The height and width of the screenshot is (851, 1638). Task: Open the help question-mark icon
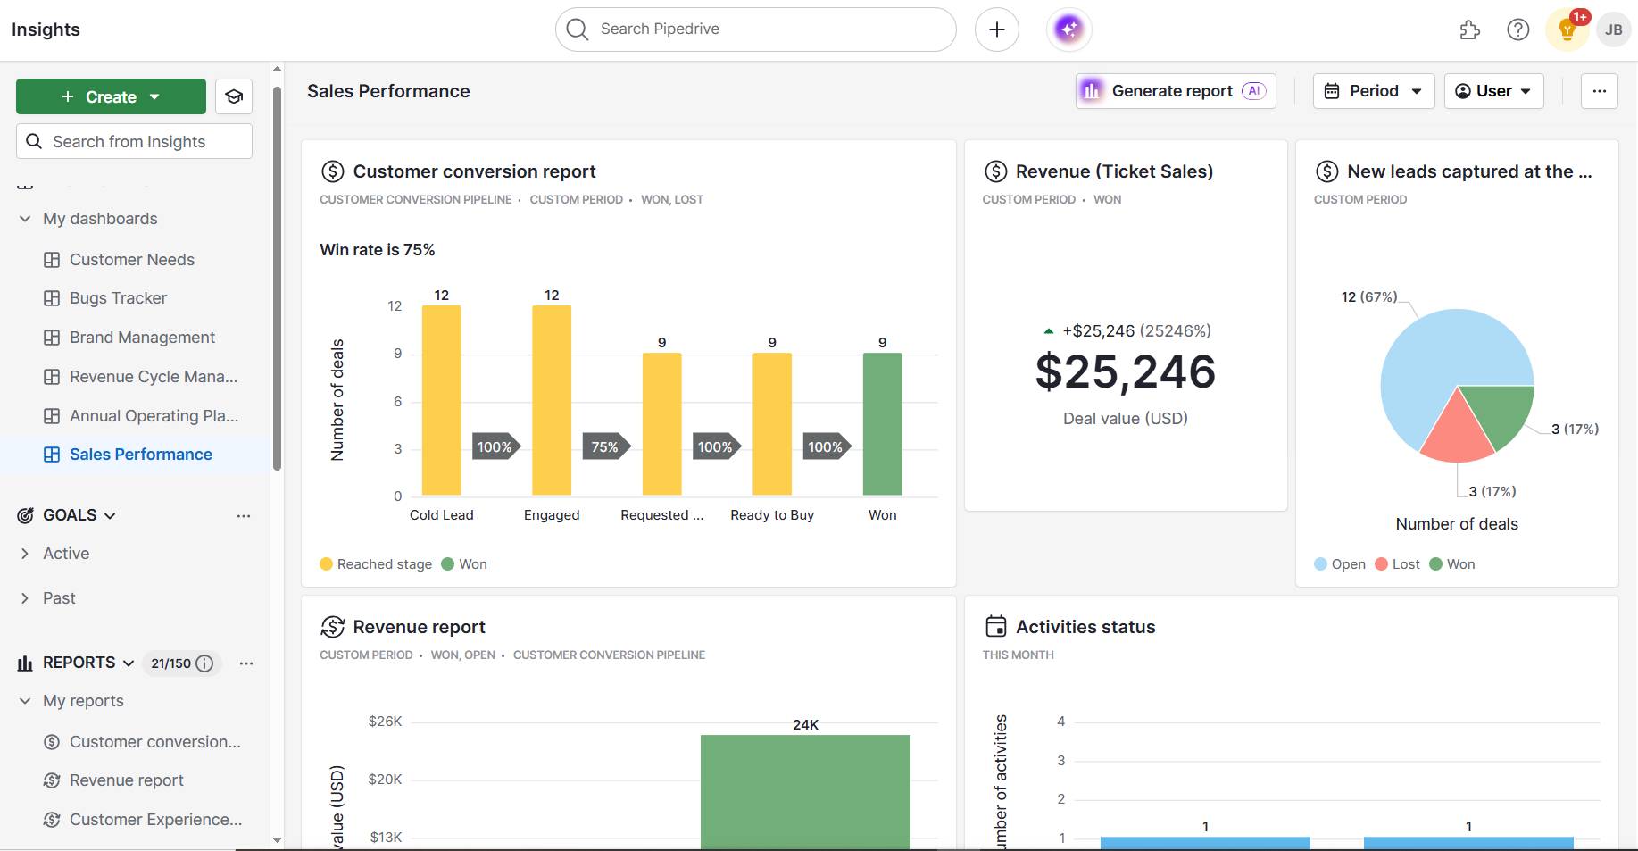[x=1517, y=29]
